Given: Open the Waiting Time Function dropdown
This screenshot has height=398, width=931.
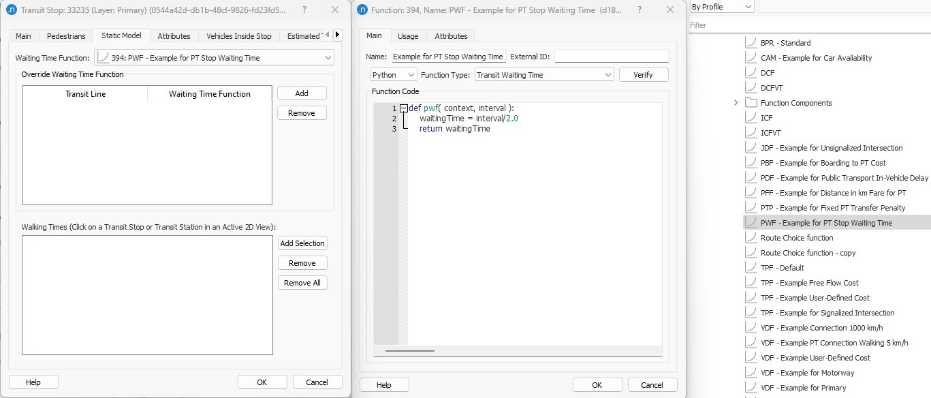Looking at the screenshot, I should pos(214,58).
